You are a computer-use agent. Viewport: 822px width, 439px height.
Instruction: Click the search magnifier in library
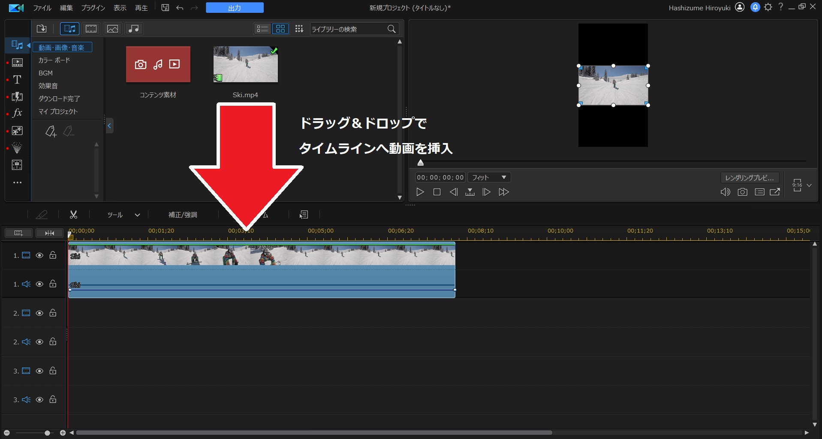click(x=391, y=29)
